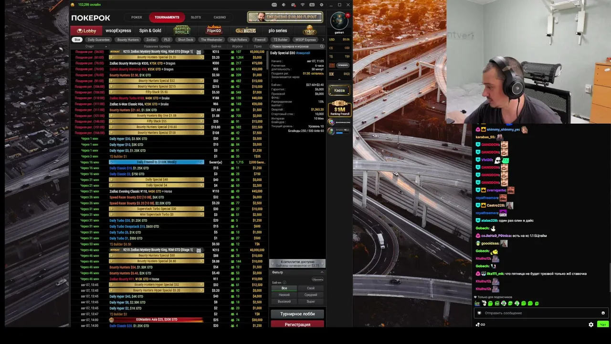Viewport: 611px width, 344px height.
Task: Open the Flip & Go logo tab
Action: click(x=214, y=31)
